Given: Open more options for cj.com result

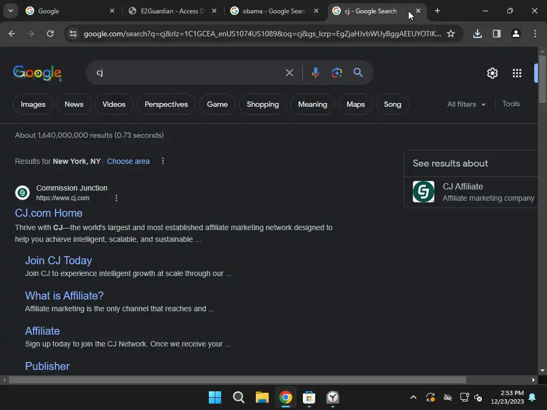Looking at the screenshot, I should coord(116,198).
